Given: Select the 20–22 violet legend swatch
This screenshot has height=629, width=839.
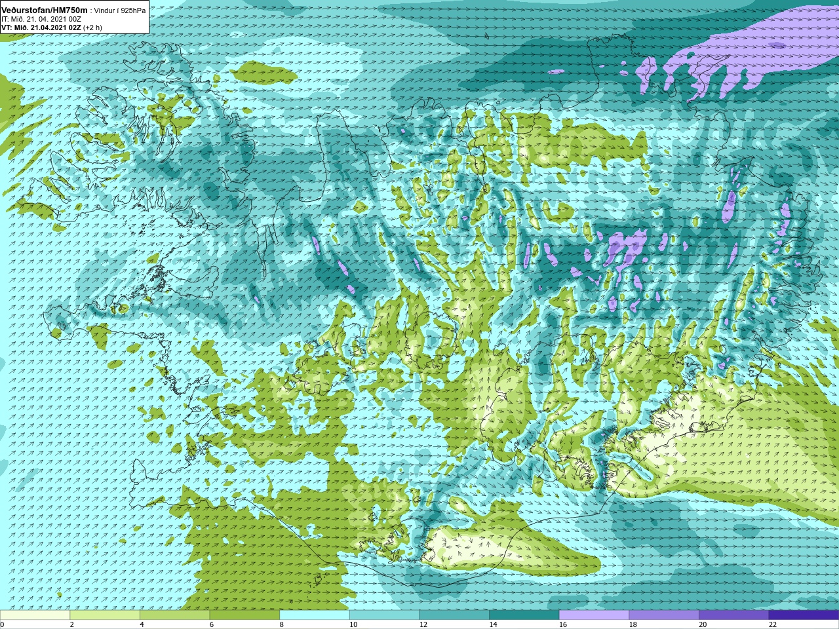Looking at the screenshot, I should (x=734, y=615).
